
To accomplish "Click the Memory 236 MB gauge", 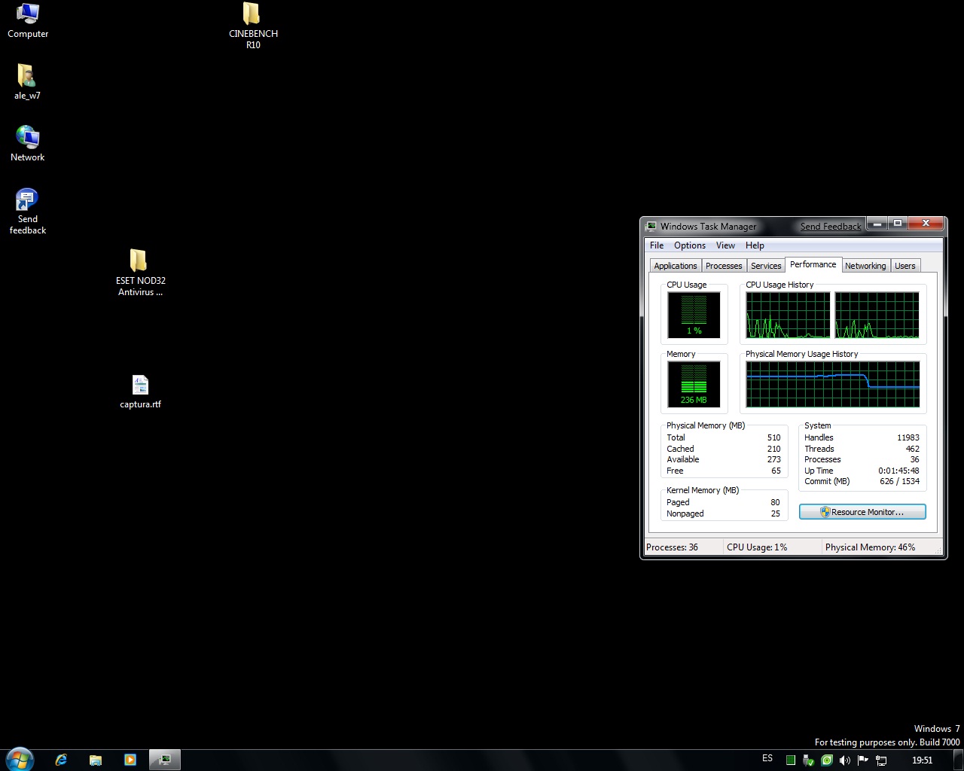I will click(x=694, y=384).
